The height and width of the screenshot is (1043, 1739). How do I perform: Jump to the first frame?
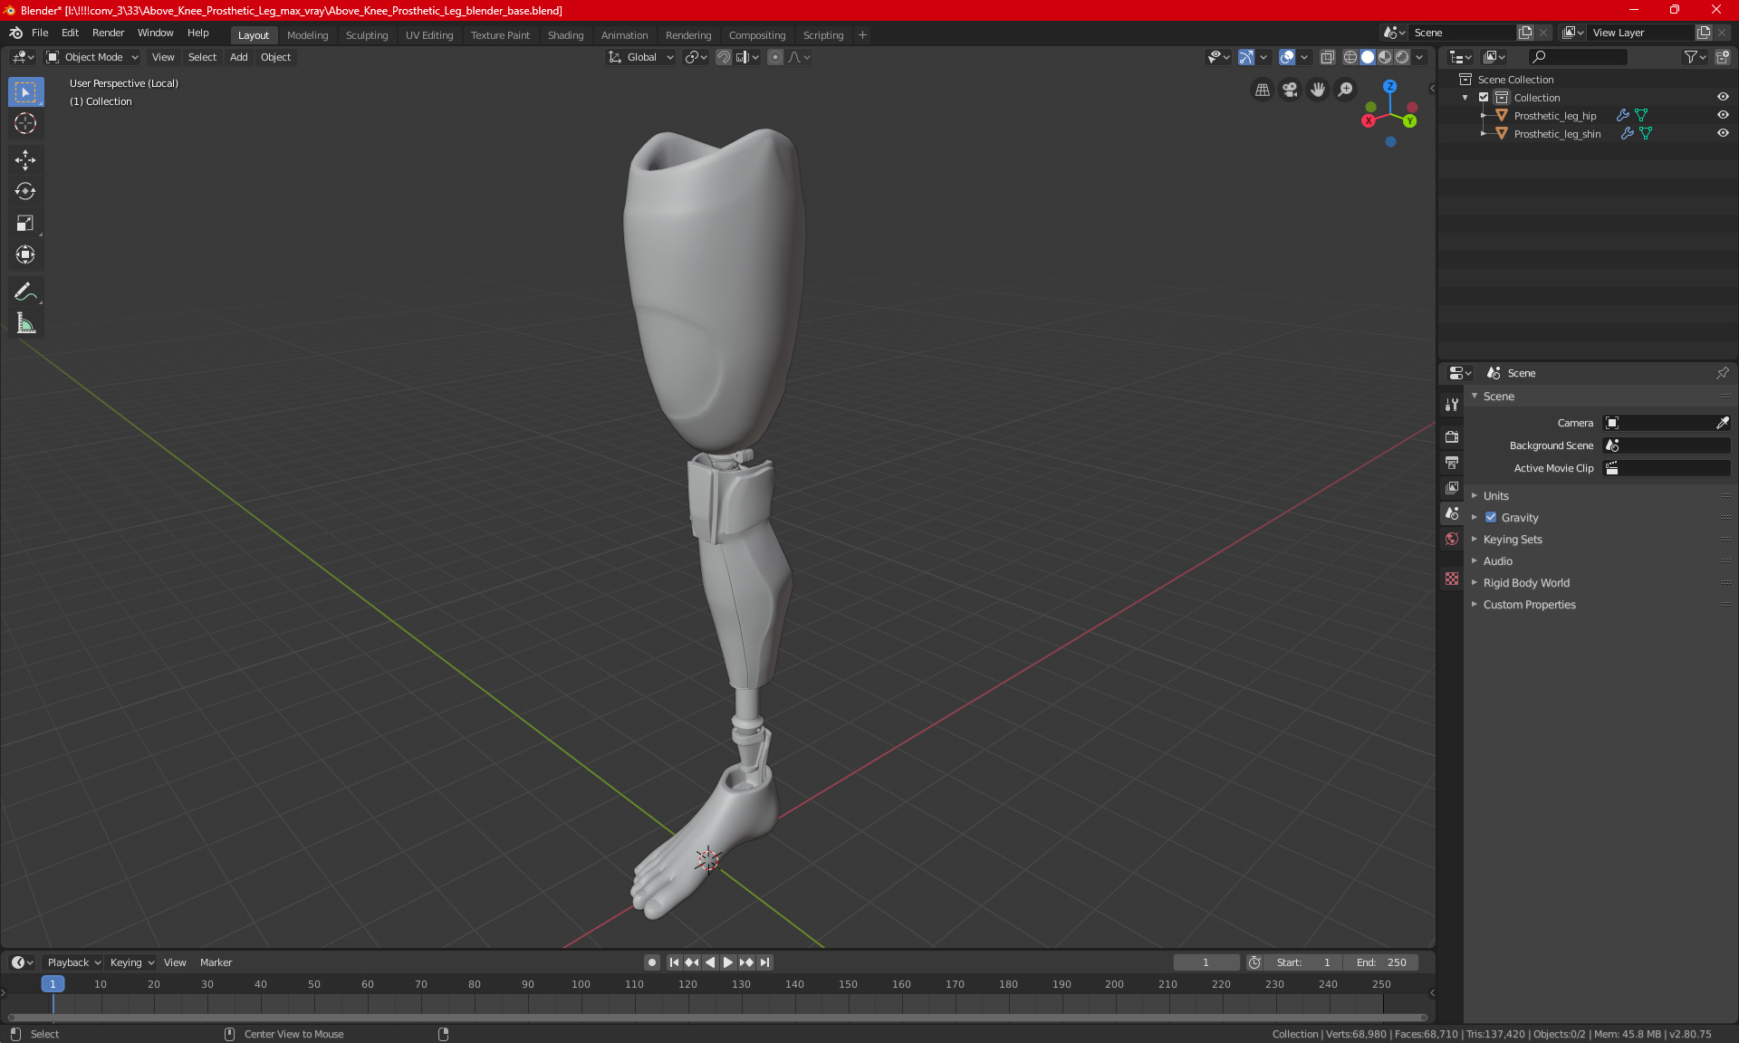coord(674,962)
